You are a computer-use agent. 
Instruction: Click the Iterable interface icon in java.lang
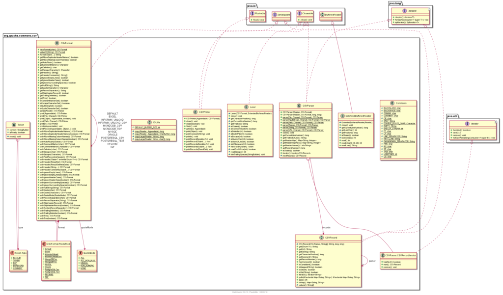point(405,10)
